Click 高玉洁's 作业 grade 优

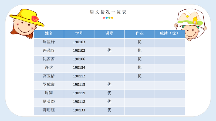coord(140,76)
